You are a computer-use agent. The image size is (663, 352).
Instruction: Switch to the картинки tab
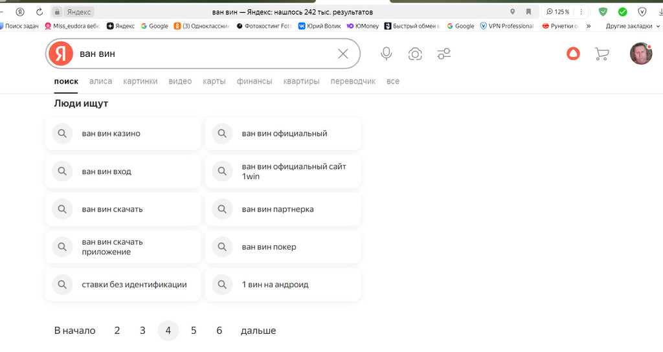(x=140, y=81)
